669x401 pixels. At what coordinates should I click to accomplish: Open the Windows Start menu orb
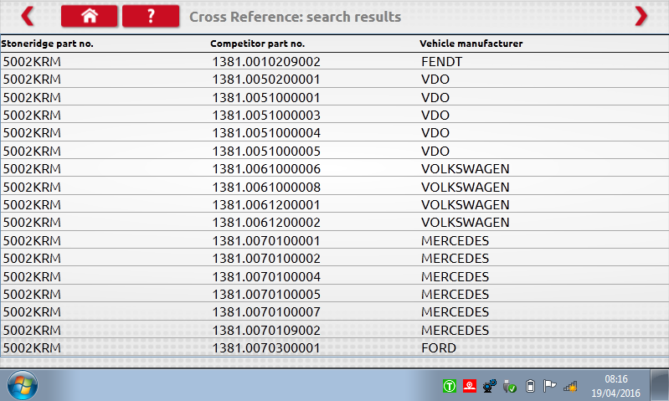[22, 385]
